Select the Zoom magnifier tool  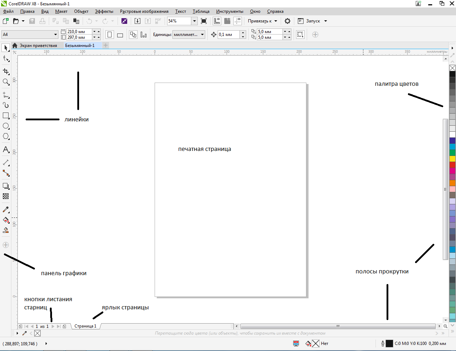[x=6, y=82]
